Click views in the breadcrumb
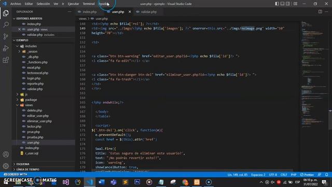 (82, 19)
